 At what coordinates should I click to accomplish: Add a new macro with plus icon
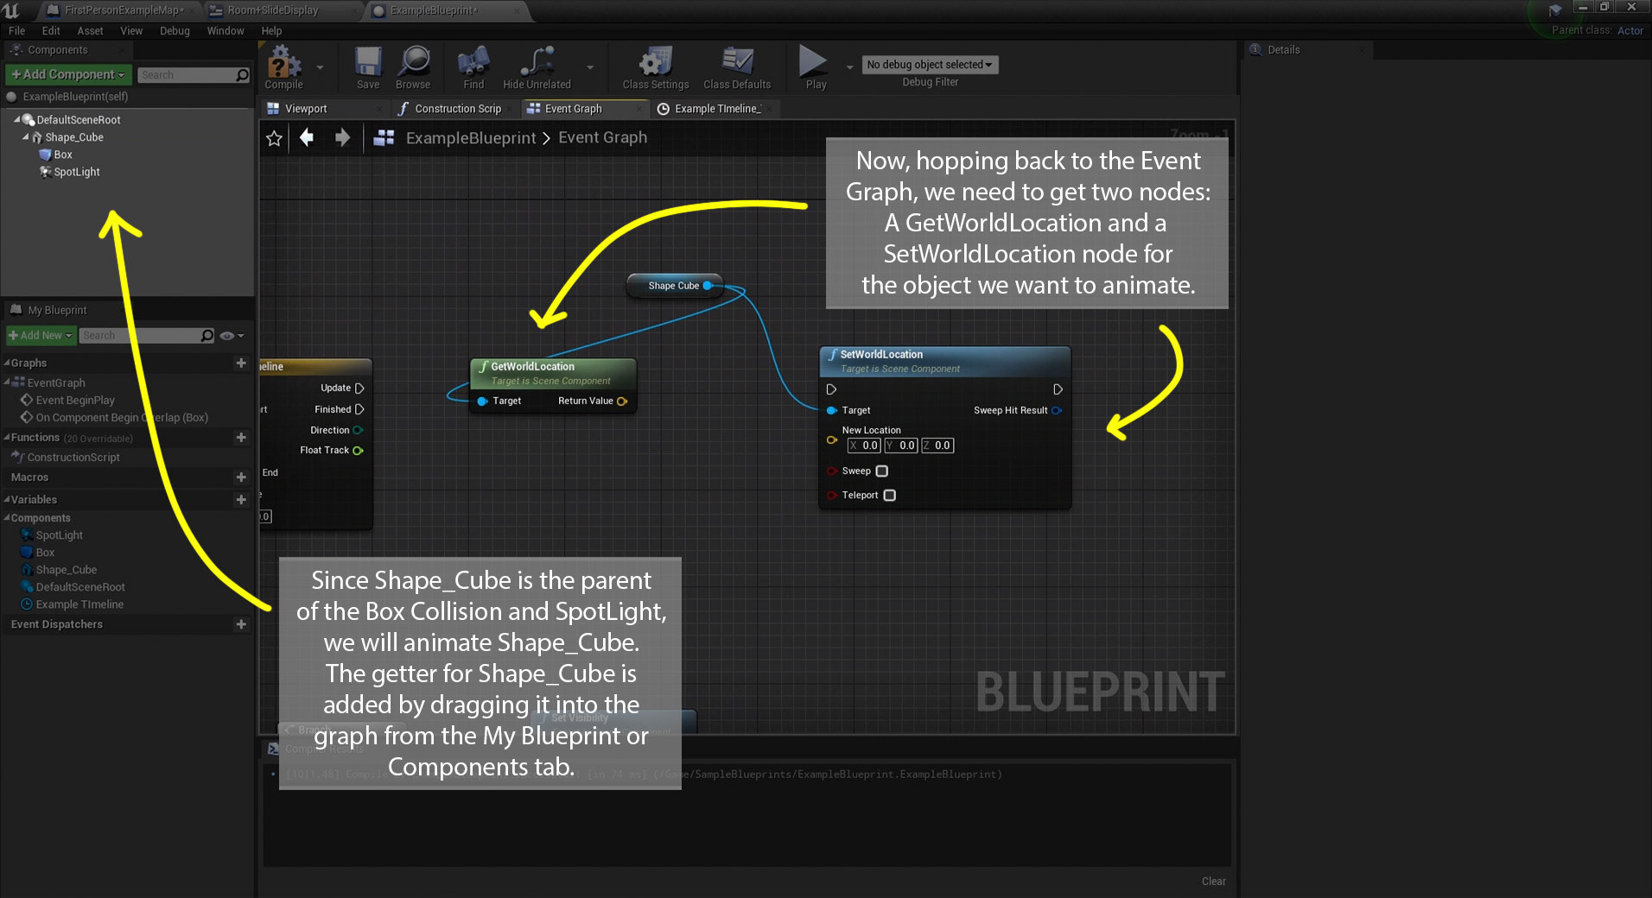(x=241, y=477)
